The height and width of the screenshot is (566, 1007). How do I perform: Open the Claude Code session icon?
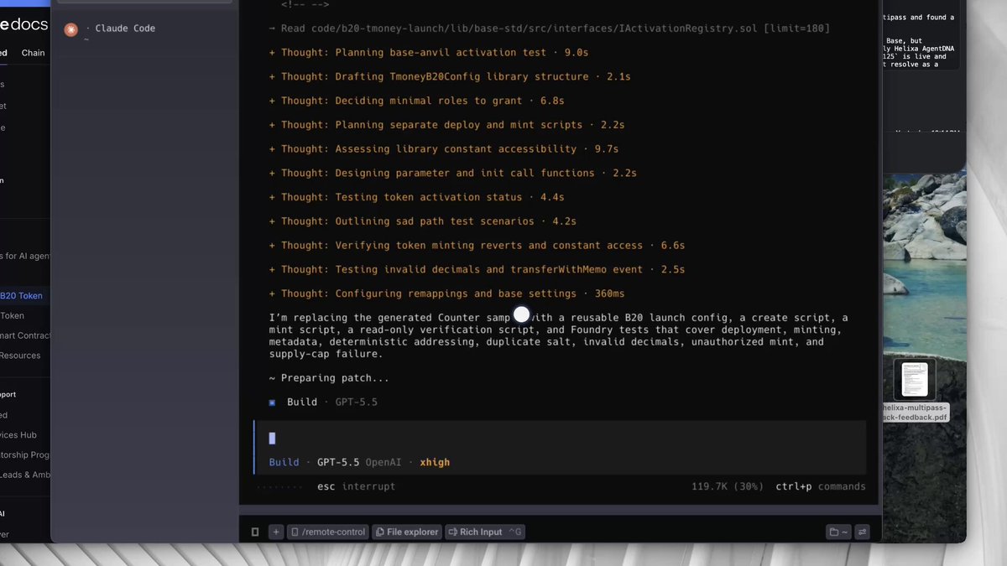71,30
